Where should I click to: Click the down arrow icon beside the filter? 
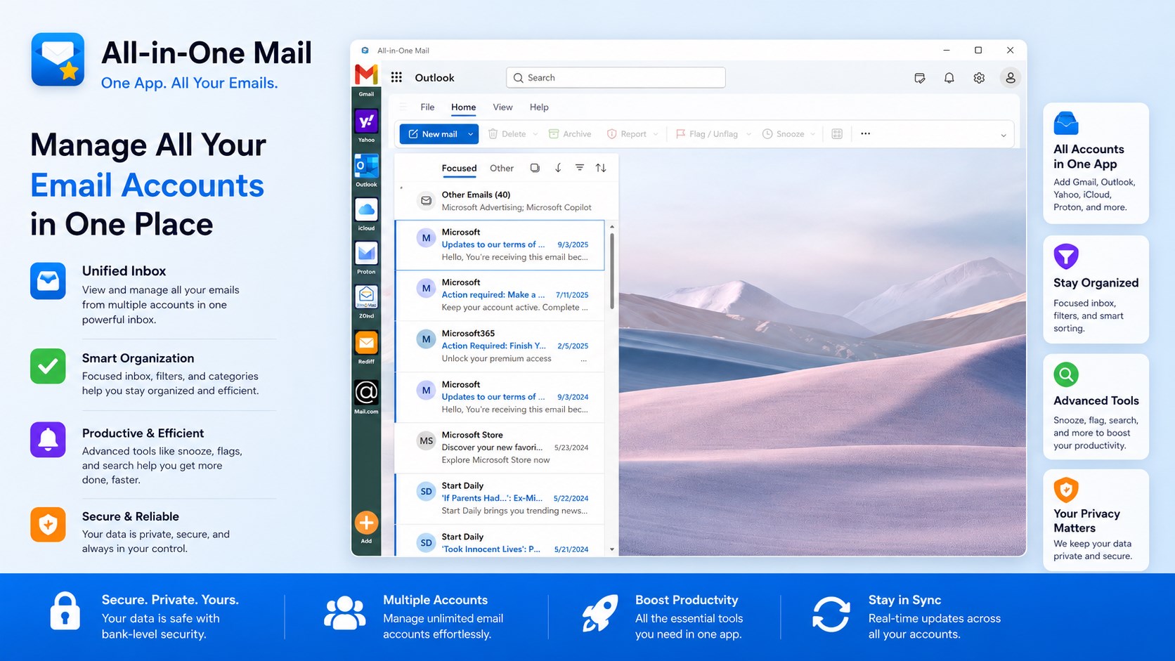[x=558, y=168]
